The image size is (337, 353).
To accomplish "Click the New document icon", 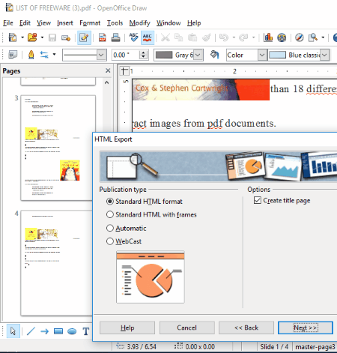I will pos(12,37).
